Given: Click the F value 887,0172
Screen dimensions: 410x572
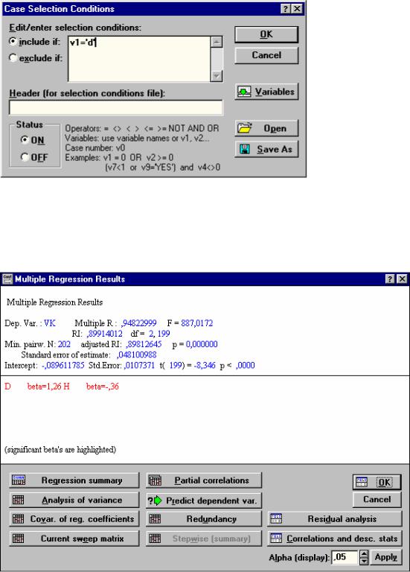Looking at the screenshot, I should click(196, 323).
